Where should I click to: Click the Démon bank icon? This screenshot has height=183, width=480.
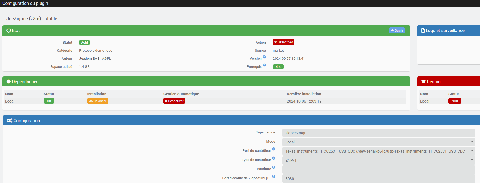pyautogui.click(x=424, y=82)
